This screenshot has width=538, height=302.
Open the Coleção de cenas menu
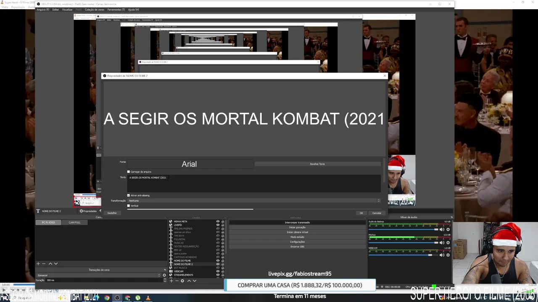pos(95,10)
